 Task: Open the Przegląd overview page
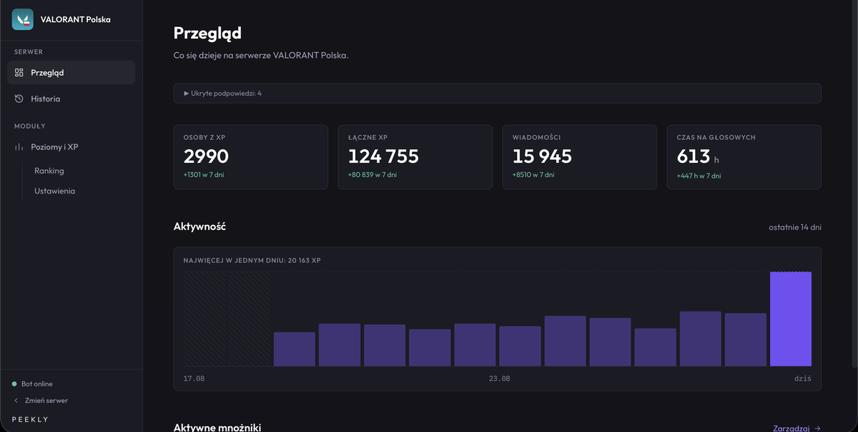pyautogui.click(x=71, y=73)
